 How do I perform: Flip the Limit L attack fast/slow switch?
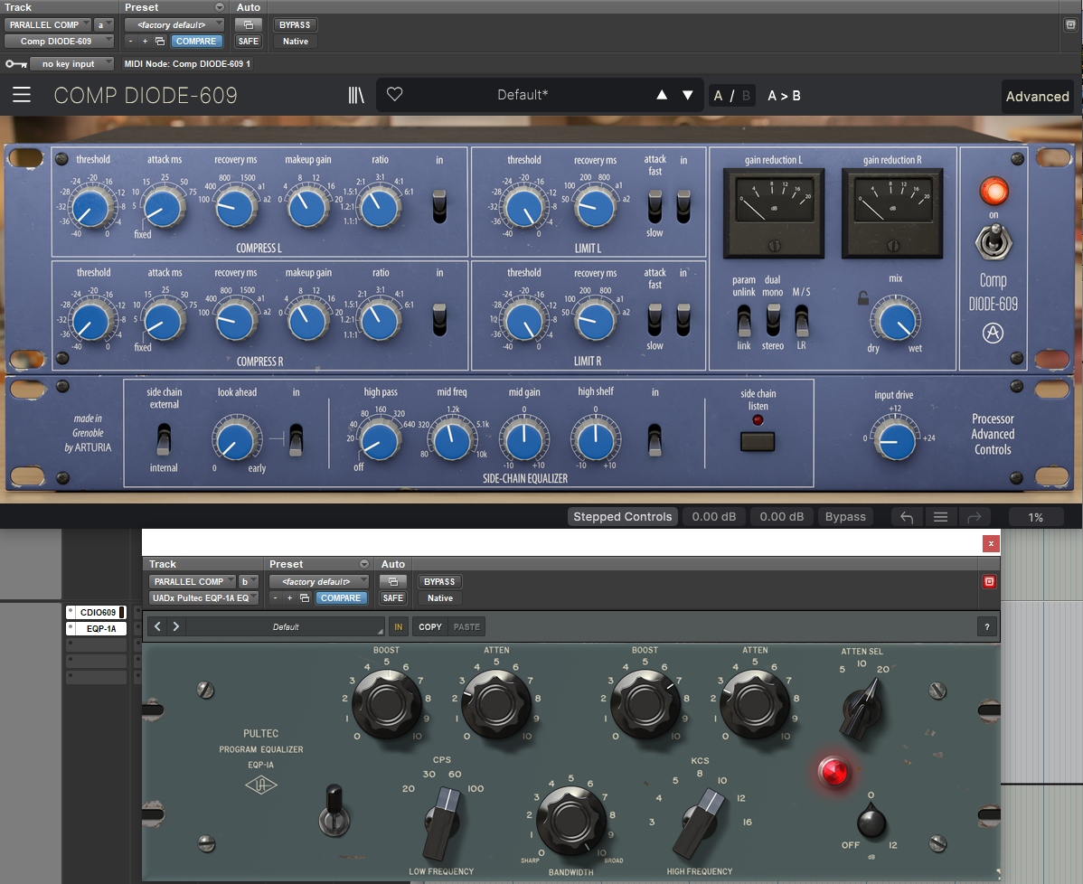tap(655, 206)
